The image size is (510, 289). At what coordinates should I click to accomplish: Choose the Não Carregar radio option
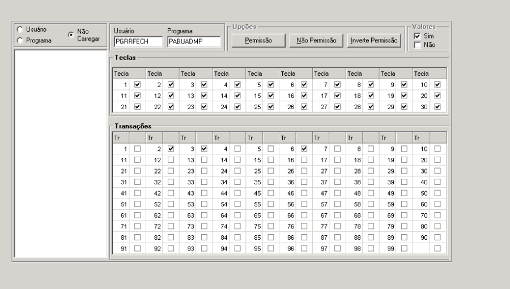pos(70,34)
